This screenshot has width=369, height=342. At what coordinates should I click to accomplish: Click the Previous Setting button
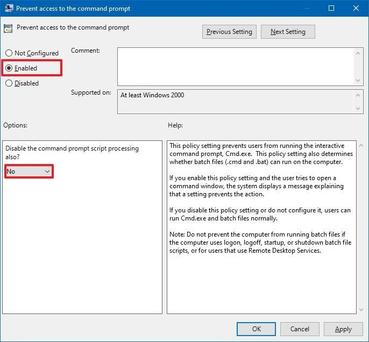pos(229,32)
